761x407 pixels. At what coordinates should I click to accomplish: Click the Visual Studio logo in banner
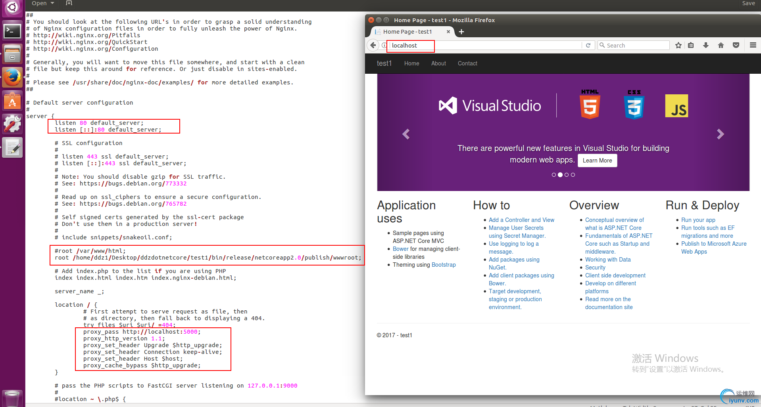pyautogui.click(x=490, y=106)
